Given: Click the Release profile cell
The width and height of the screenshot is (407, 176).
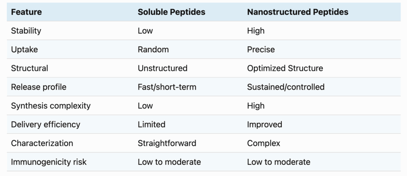Looking at the screenshot, I should tap(39, 87).
